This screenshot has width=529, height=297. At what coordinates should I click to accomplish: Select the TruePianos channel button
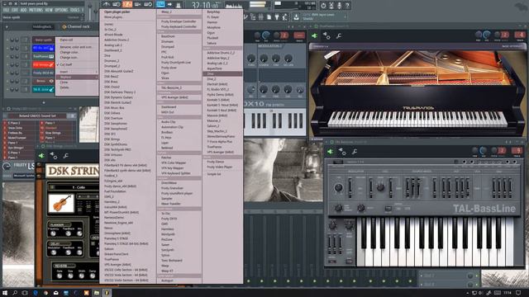43,56
